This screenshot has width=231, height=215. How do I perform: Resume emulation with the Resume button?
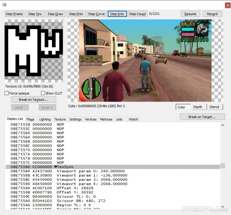coord(190,14)
